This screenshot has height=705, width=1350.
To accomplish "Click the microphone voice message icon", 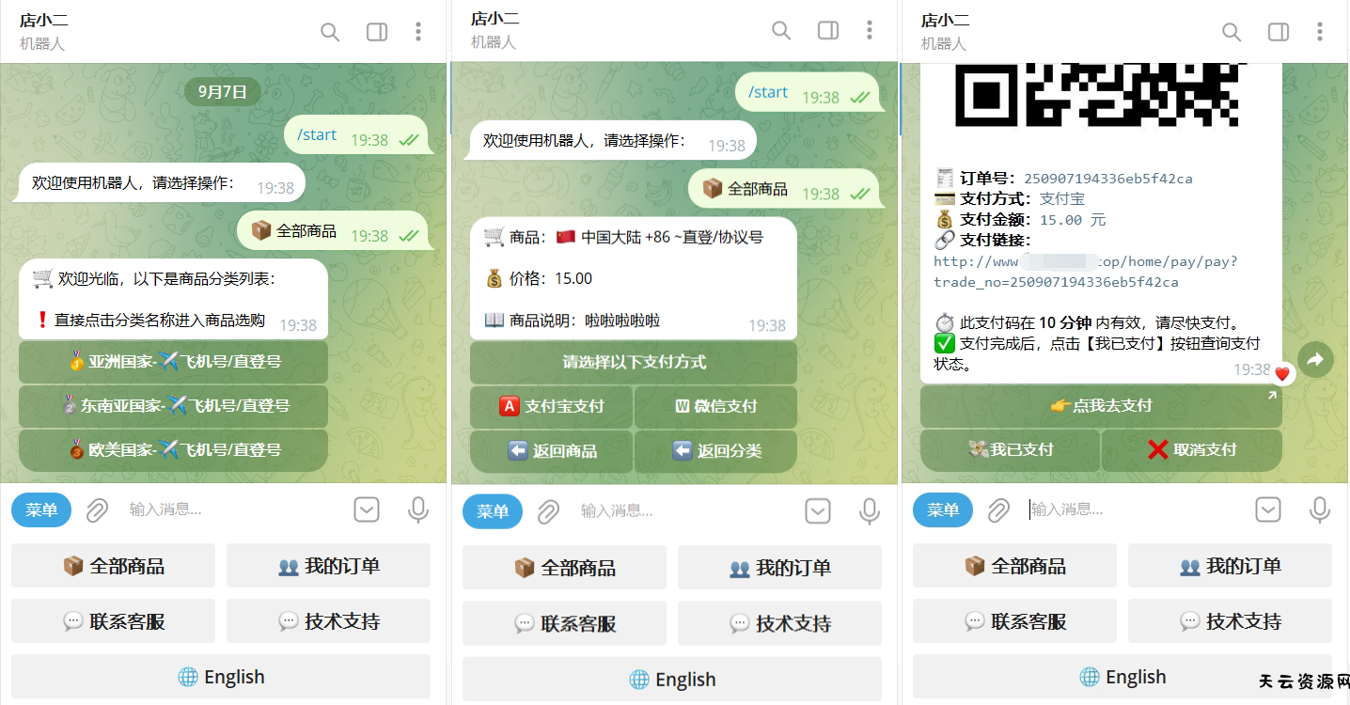I will (x=417, y=509).
